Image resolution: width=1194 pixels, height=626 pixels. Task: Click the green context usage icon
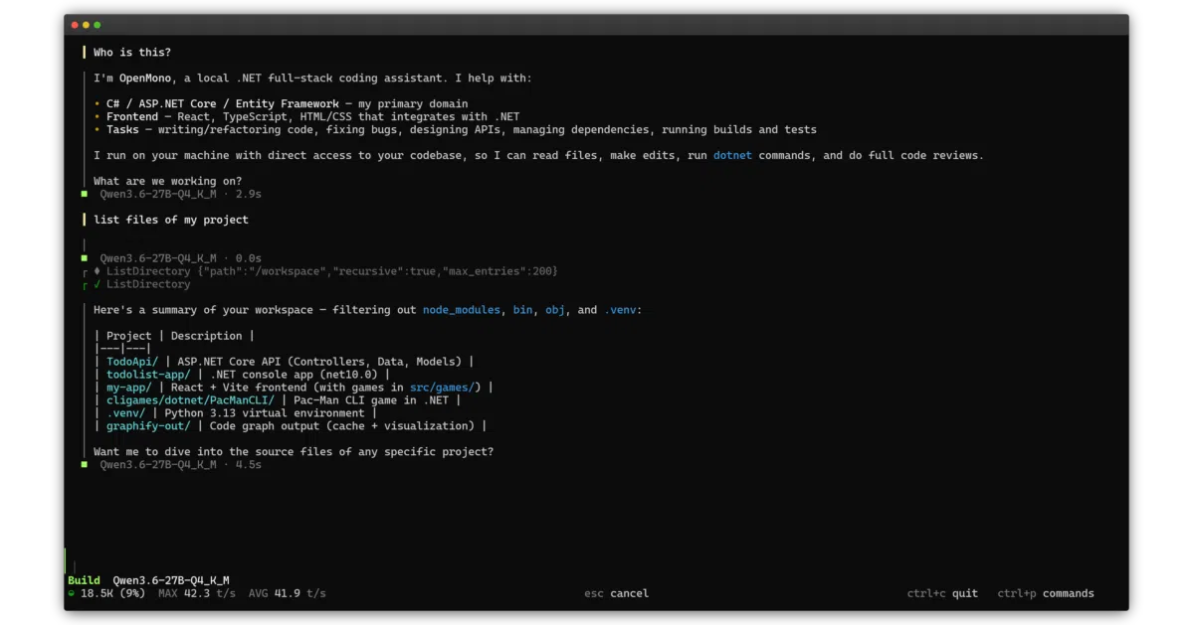(x=72, y=593)
